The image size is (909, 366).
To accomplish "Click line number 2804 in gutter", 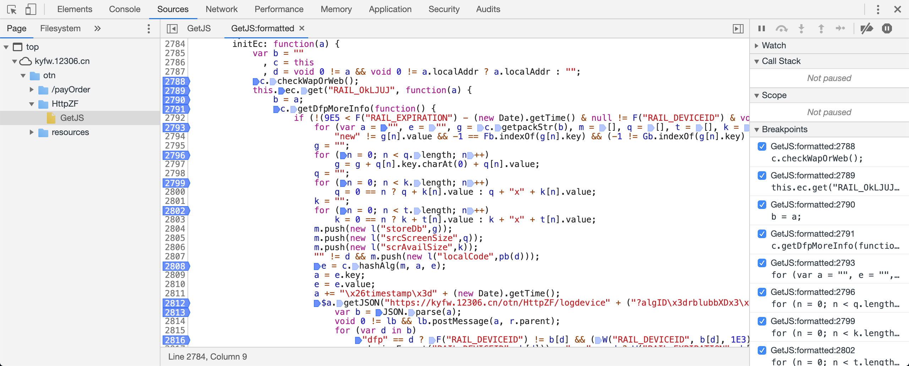I will (175, 229).
